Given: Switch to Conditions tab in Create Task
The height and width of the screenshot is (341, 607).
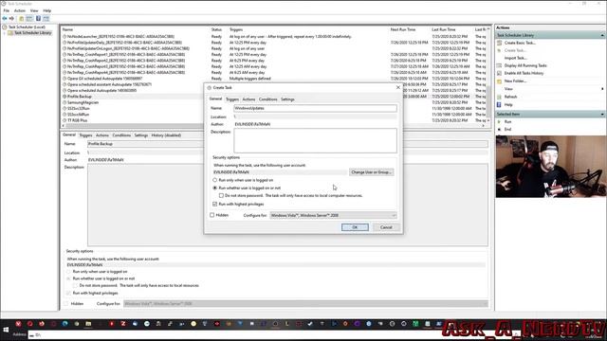Looking at the screenshot, I should [267, 99].
